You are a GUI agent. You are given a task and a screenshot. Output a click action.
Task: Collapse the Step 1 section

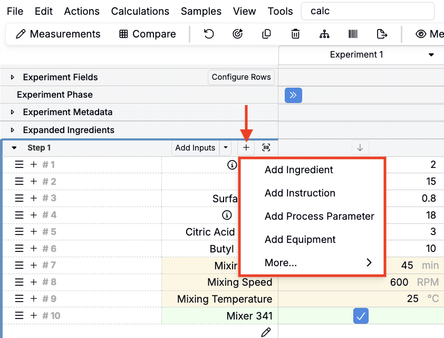(14, 148)
